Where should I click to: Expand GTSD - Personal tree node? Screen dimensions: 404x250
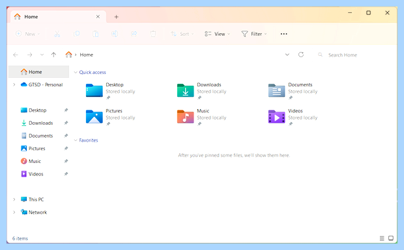[x=14, y=84]
